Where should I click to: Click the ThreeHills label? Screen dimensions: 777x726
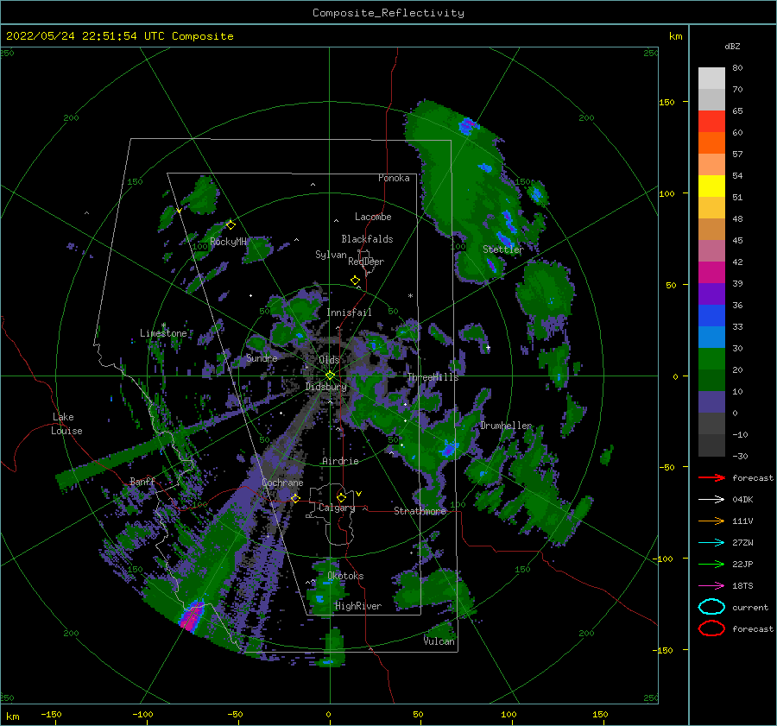433,377
